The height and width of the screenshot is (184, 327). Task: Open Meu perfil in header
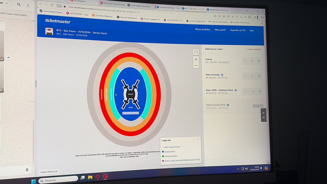coord(220,30)
